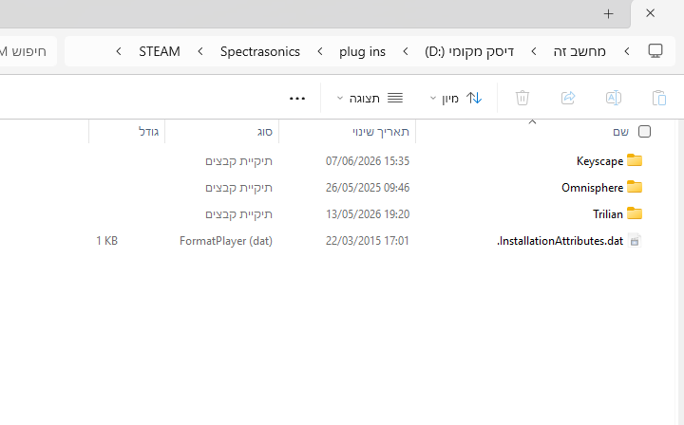Click Keyscape date 07/06/2026 15:35
This screenshot has height=425, width=684.
[368, 161]
